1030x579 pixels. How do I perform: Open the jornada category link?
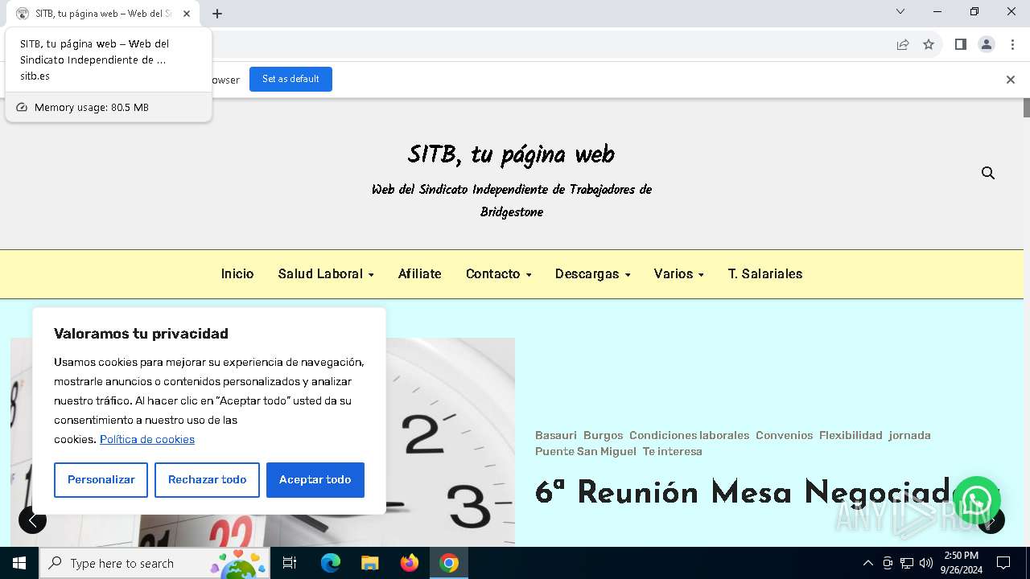pos(909,435)
